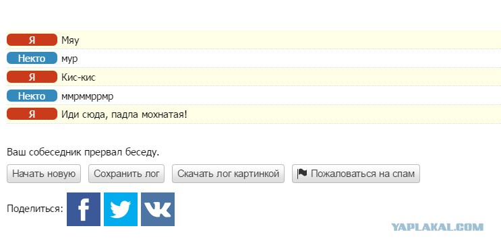Click the reply text мур
This screenshot has width=501, height=247.
69,59
